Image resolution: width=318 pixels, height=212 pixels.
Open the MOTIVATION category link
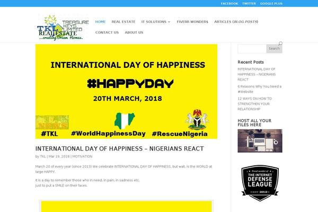pos(82,156)
